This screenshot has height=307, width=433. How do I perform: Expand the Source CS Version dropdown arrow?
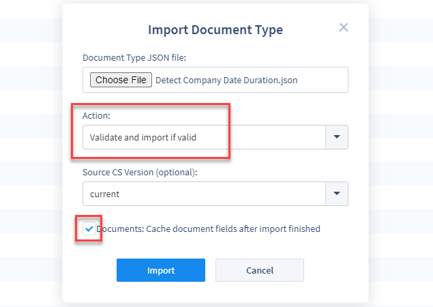point(337,194)
